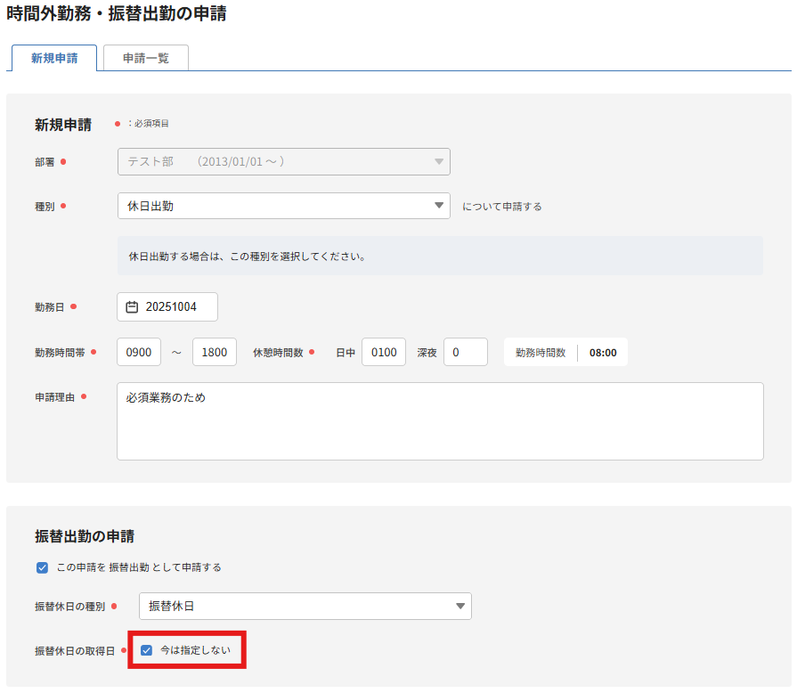Click the arrow on the 種別 dropdown
The height and width of the screenshot is (693, 797).
click(438, 206)
